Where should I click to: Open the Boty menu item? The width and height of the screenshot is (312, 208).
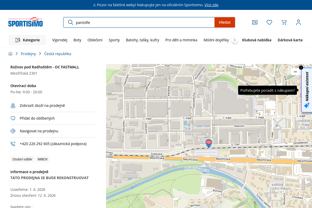77,40
